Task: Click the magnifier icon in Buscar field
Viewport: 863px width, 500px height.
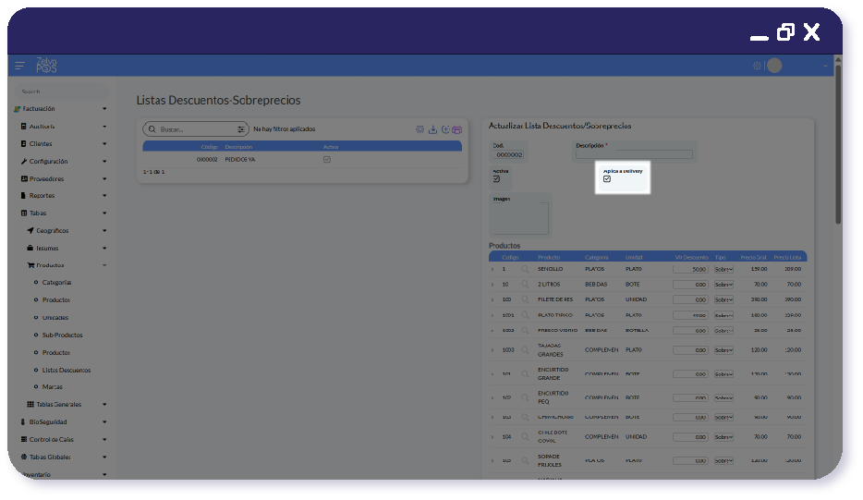Action: (x=152, y=128)
